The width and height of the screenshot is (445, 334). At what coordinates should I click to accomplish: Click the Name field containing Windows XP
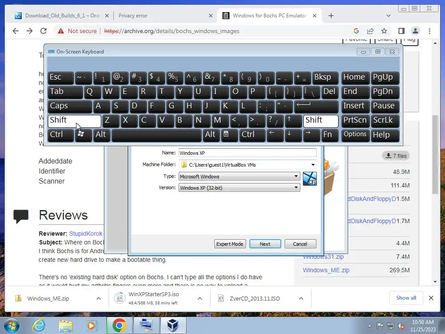[247, 153]
